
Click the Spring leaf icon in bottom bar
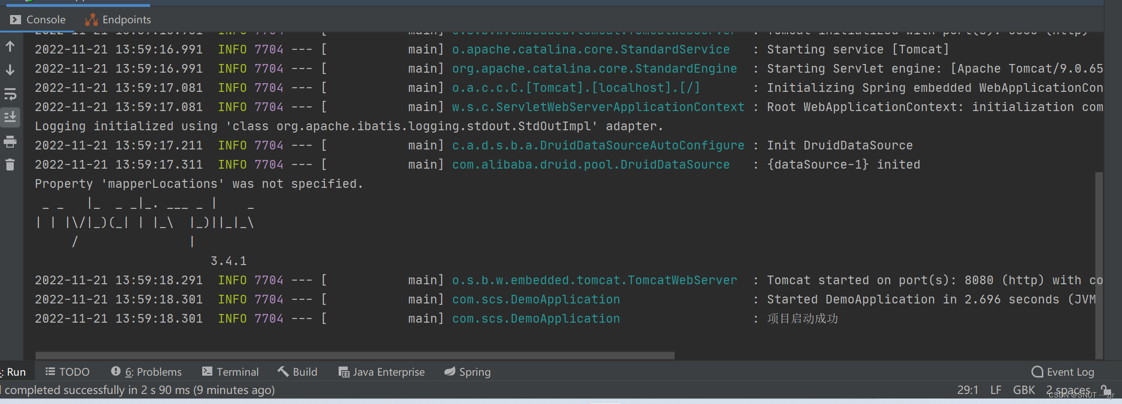(450, 372)
